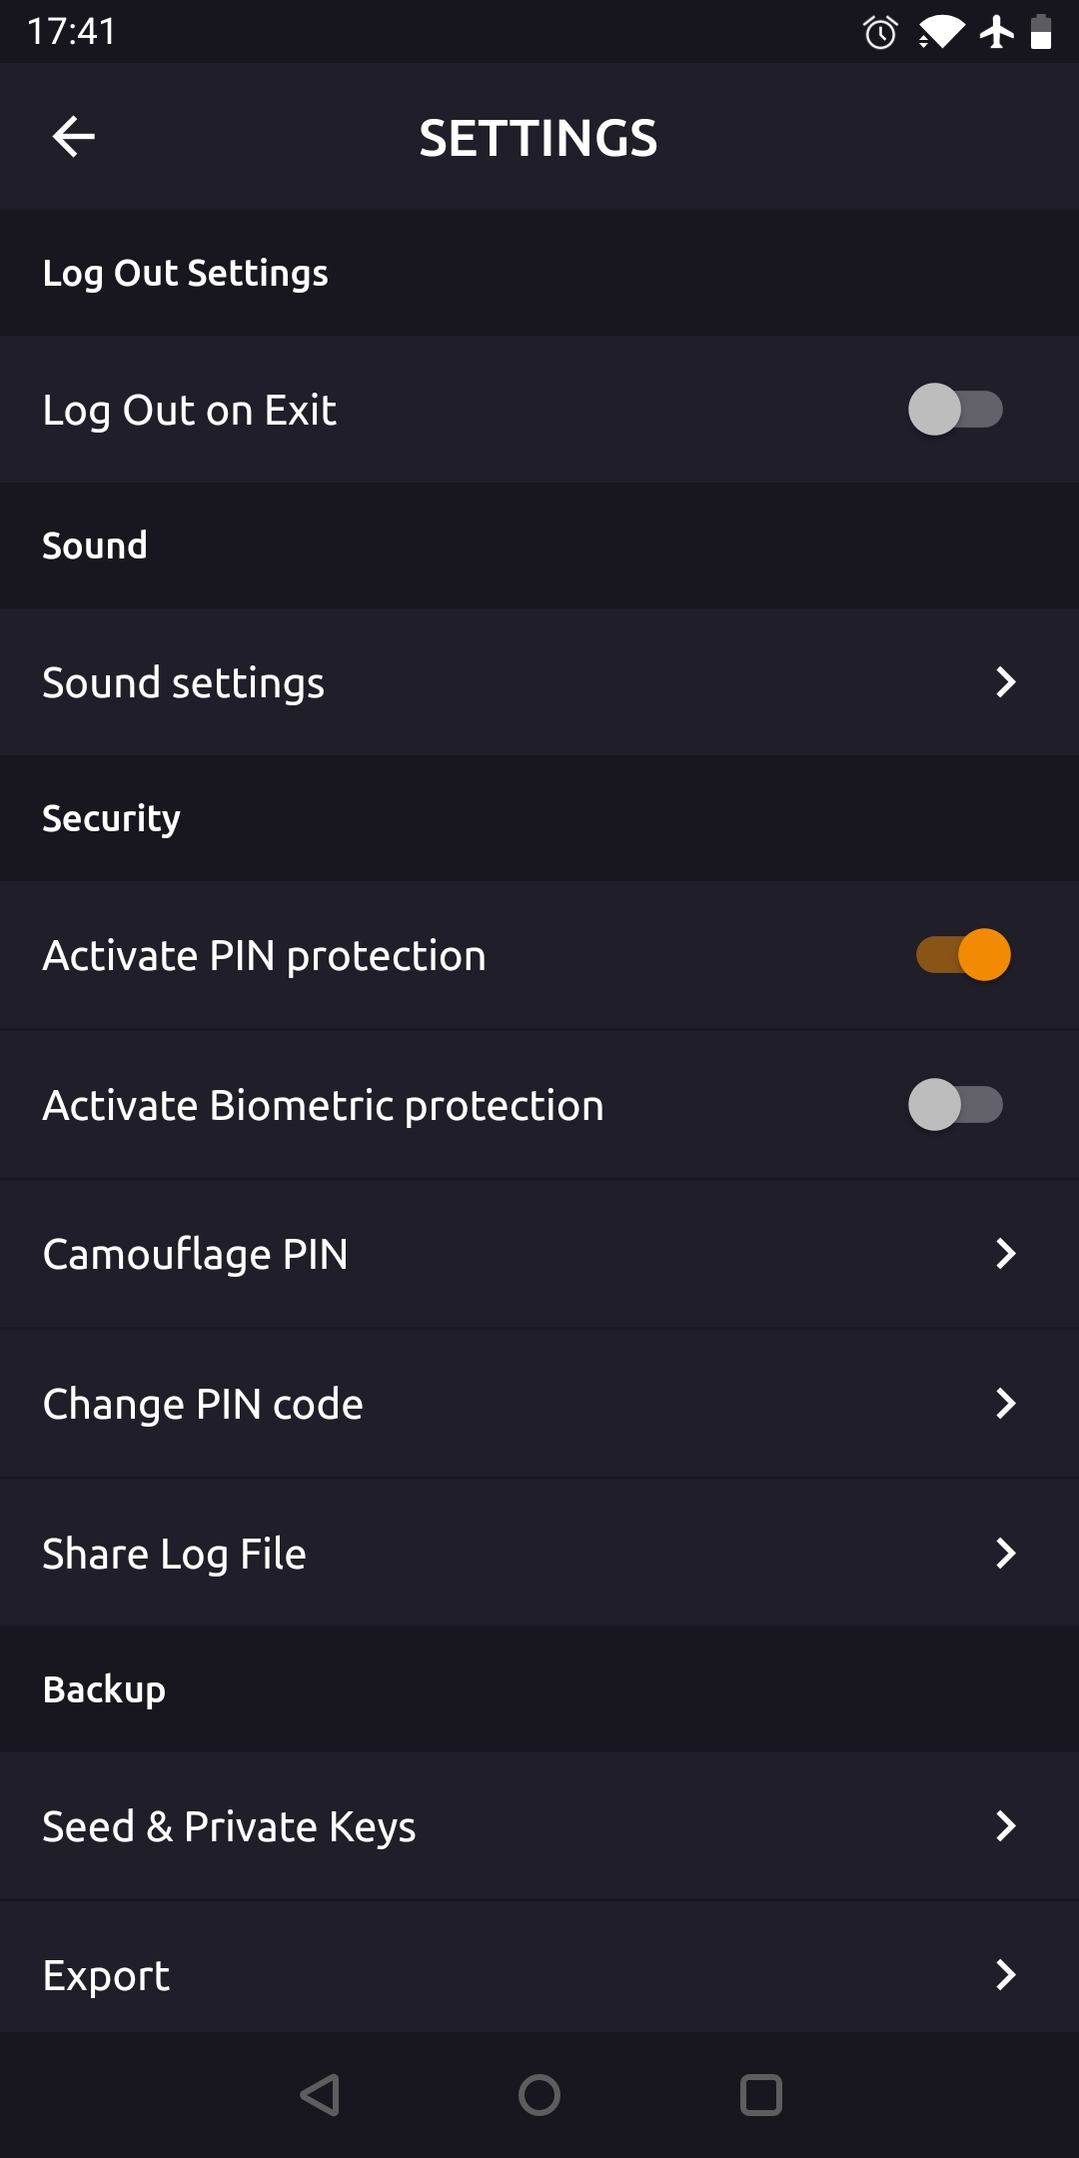The height and width of the screenshot is (2158, 1079).
Task: Tap the chevron next to Camouflage PIN
Action: coord(1005,1254)
